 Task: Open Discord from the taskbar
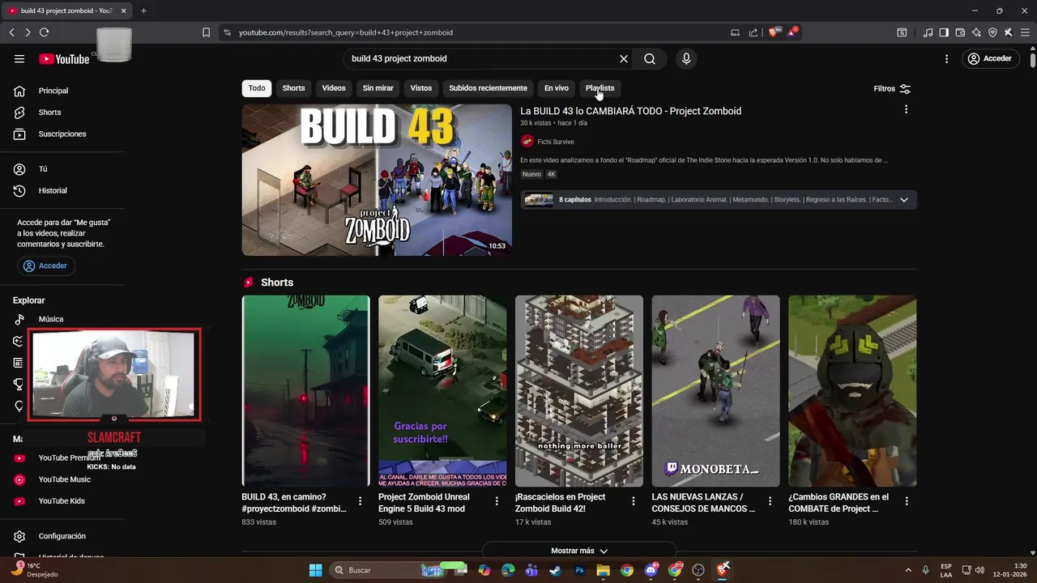pyautogui.click(x=651, y=570)
